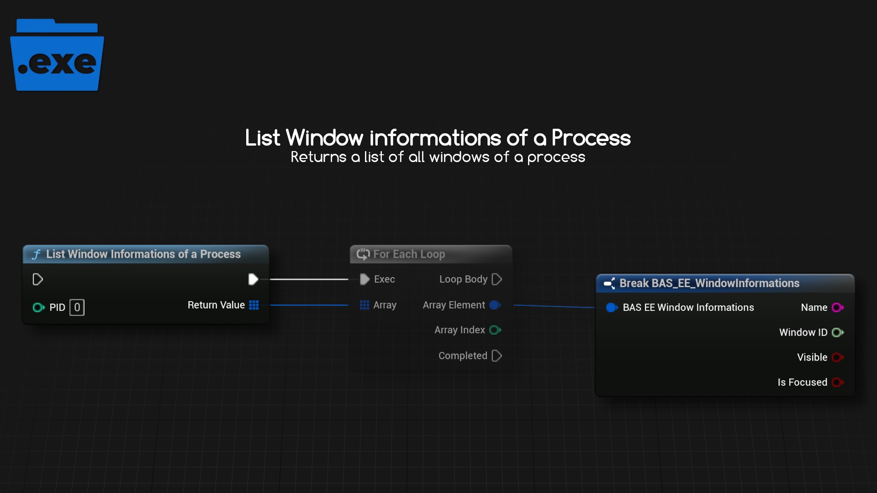Click the Array Element output pin
This screenshot has height=493, width=877.
(495, 305)
